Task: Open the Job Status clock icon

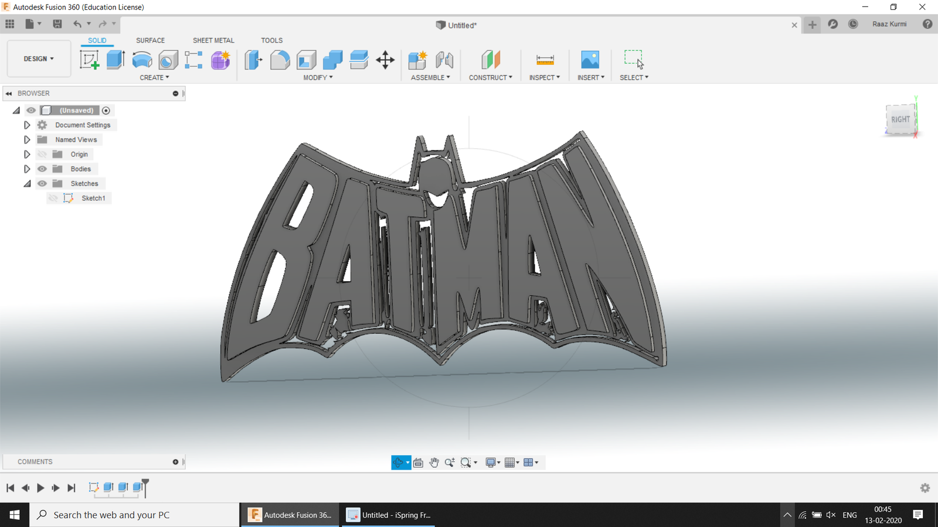Action: pos(853,24)
